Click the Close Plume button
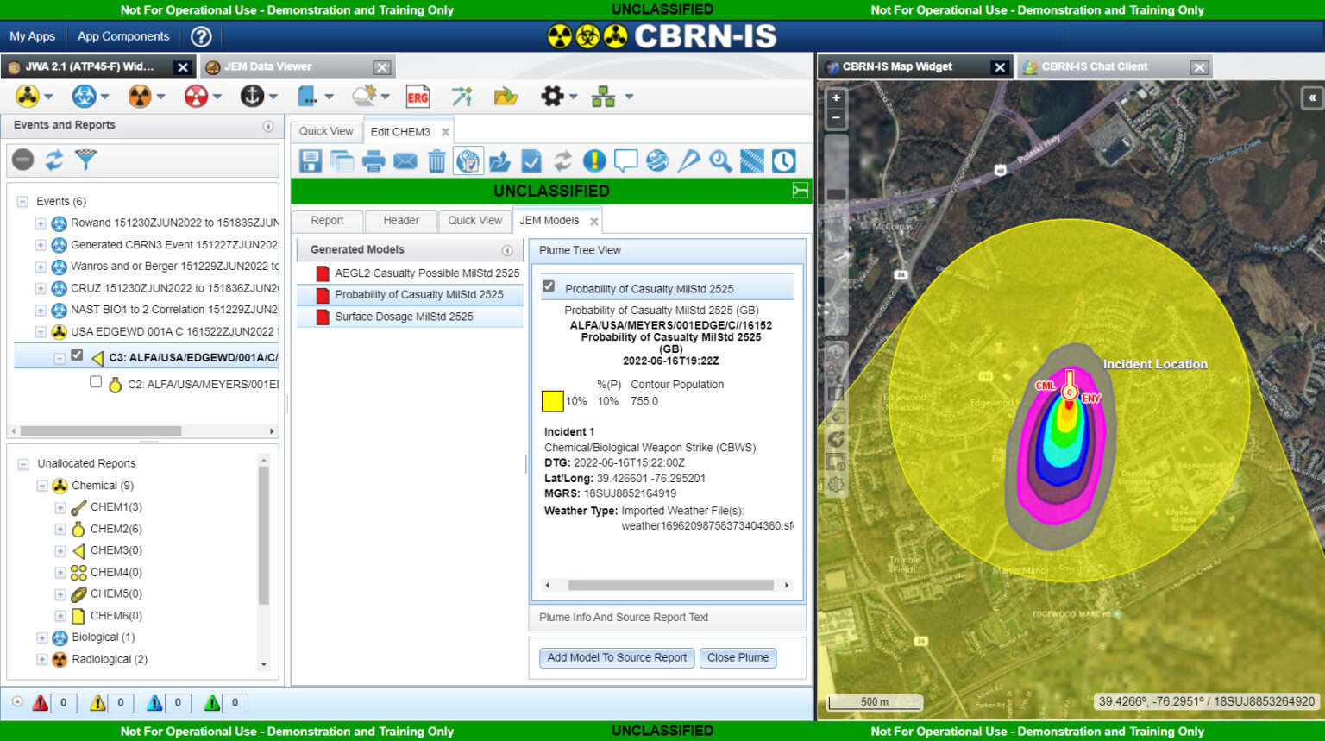The image size is (1325, 741). tap(738, 657)
